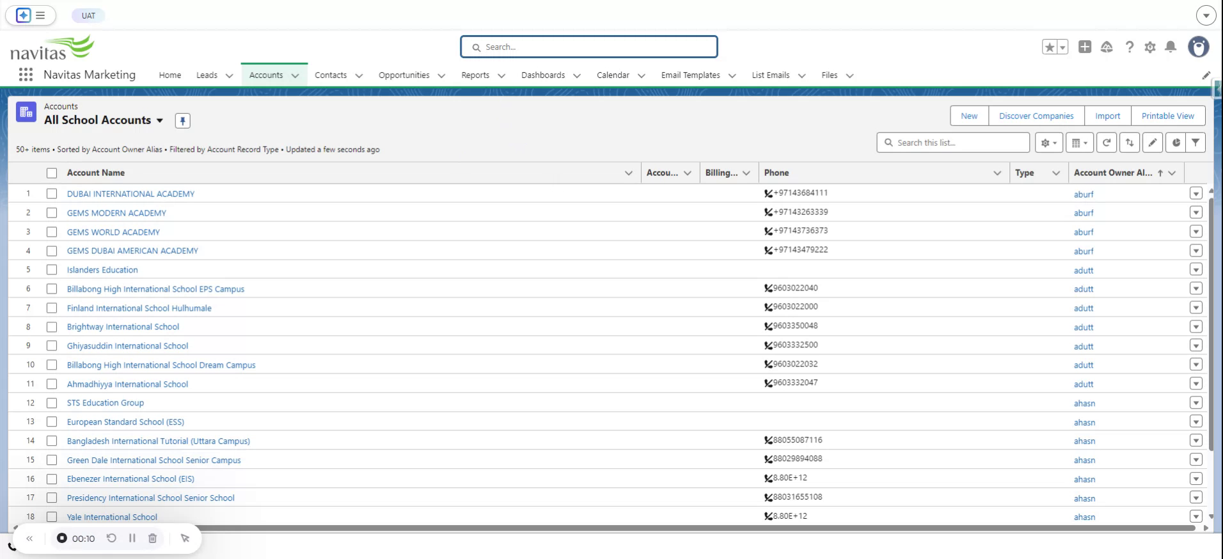Switch to Dashboards tab
The width and height of the screenshot is (1223, 559).
pyautogui.click(x=543, y=75)
